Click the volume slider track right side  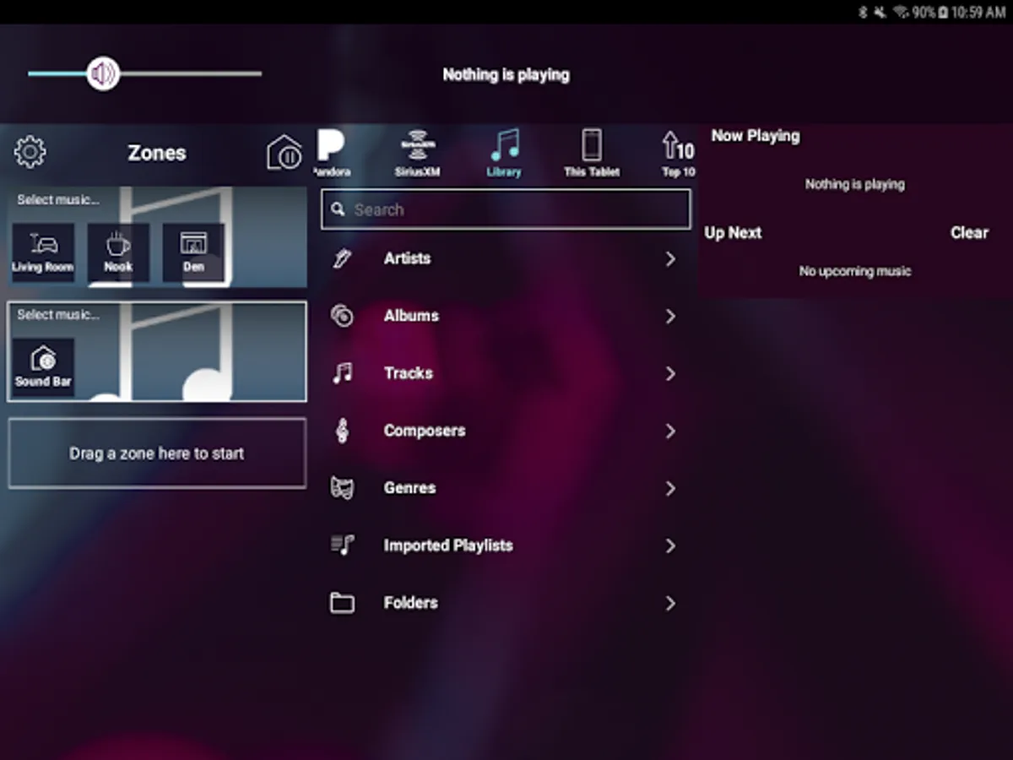point(191,73)
